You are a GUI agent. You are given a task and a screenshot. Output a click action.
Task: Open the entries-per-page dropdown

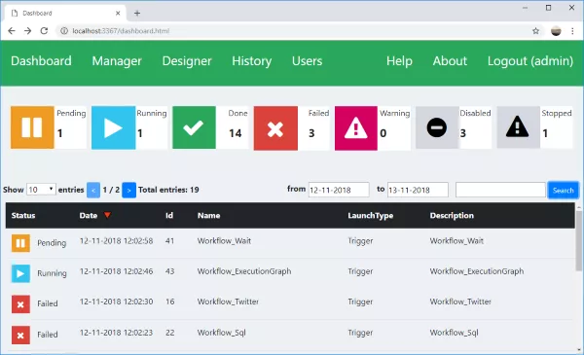click(x=41, y=190)
